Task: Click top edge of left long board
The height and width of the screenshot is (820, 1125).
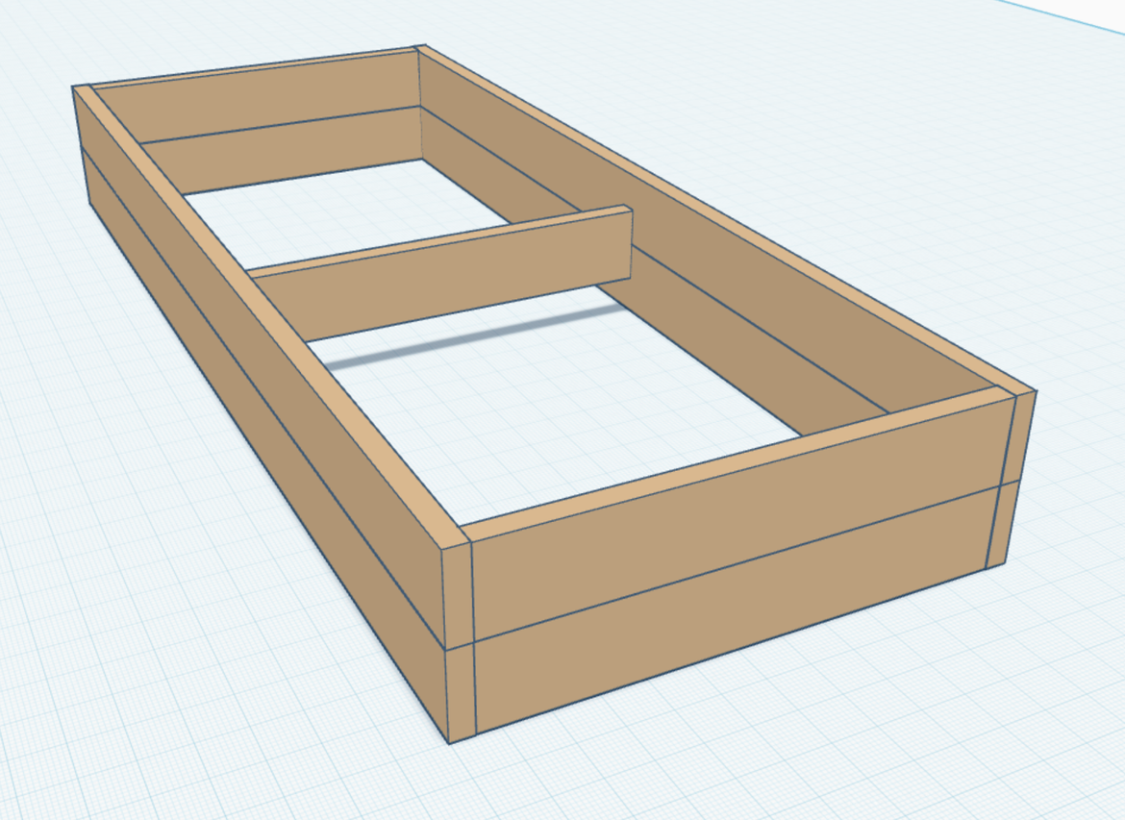Action: click(x=269, y=308)
